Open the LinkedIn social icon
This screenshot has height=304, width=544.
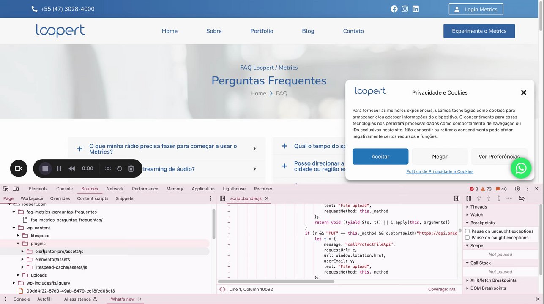tap(416, 9)
